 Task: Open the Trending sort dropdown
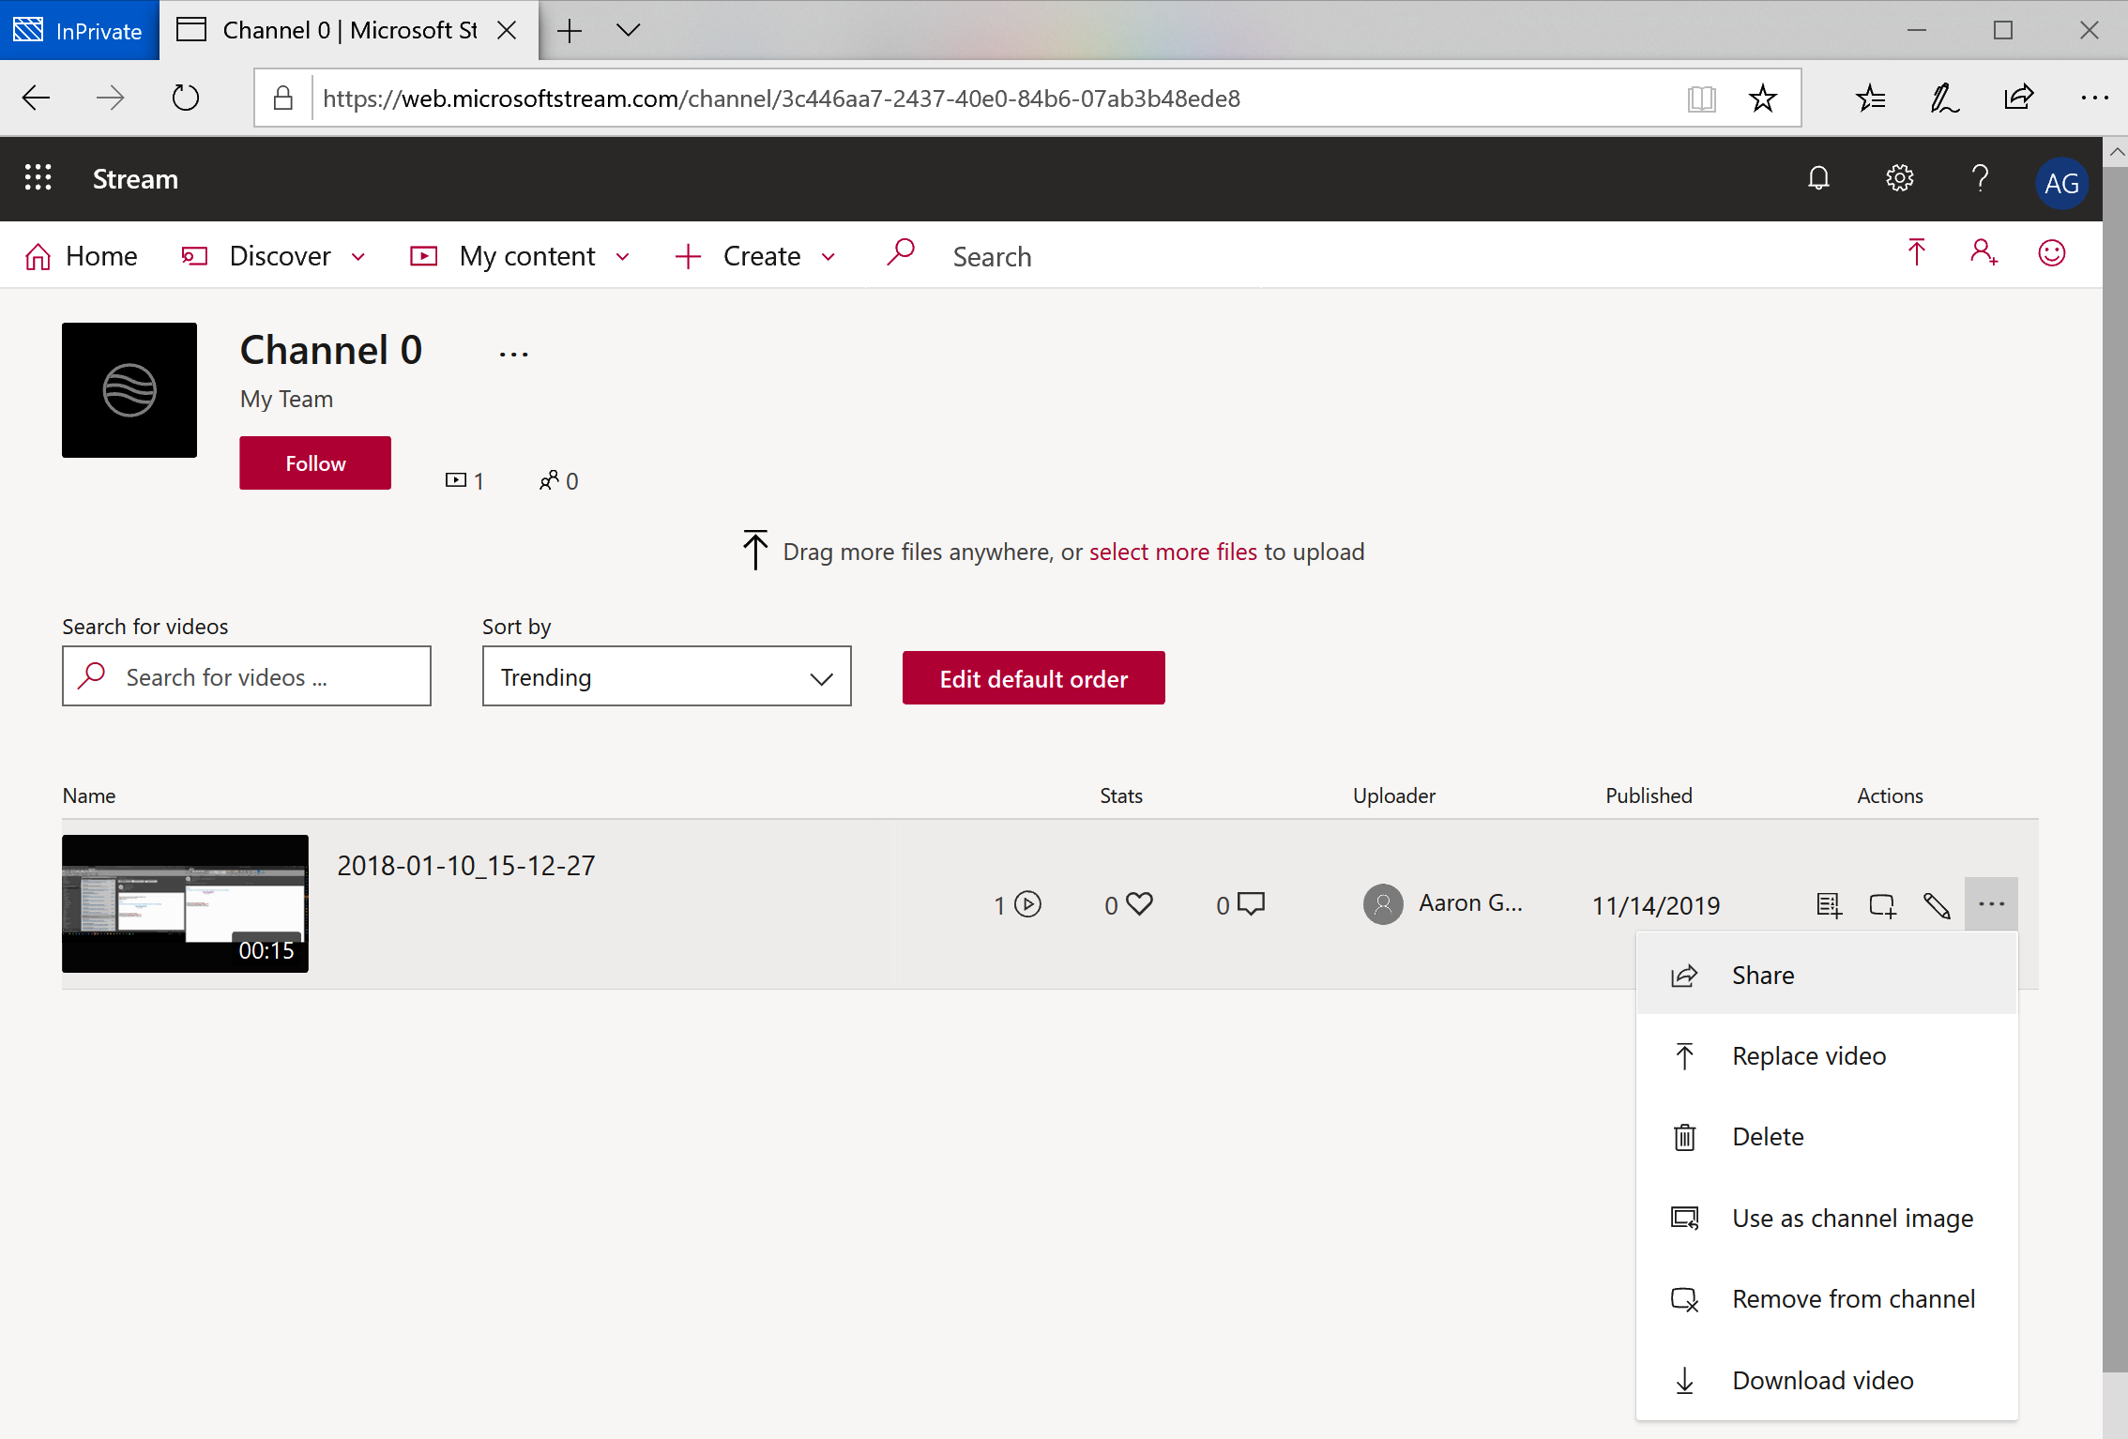pos(666,676)
